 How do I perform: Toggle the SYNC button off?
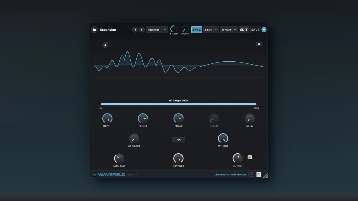(197, 30)
